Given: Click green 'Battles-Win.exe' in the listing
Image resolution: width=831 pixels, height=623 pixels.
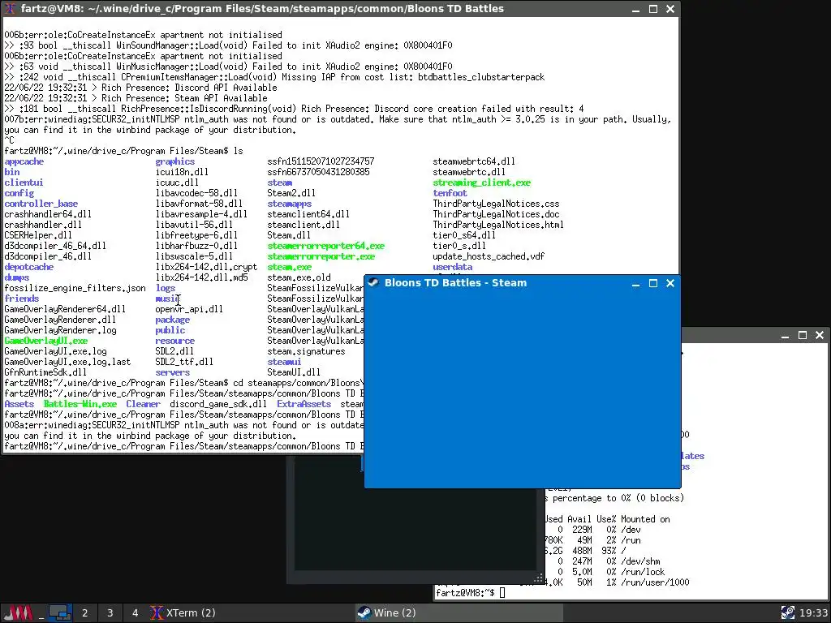Looking at the screenshot, I should coord(80,404).
